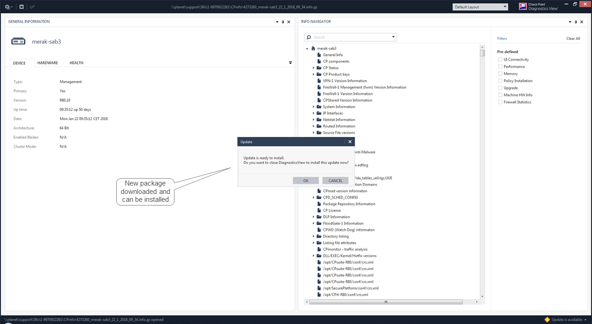
Task: Expand the CPD_SCHED_CONFIG node
Action: tap(313, 198)
